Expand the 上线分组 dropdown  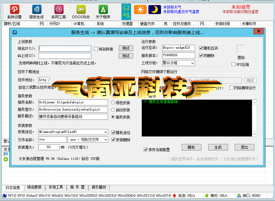click(x=192, y=63)
